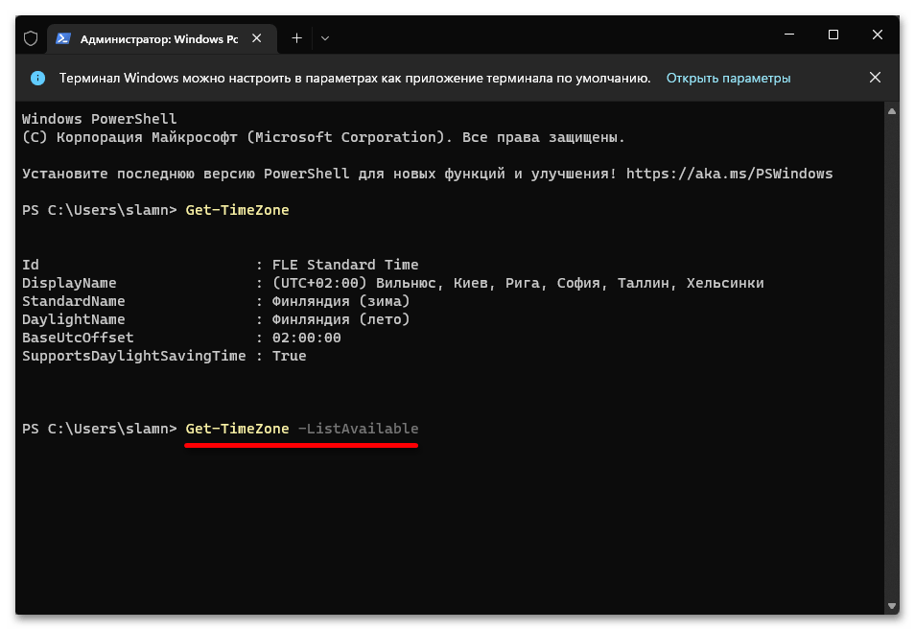Click the SupportsDaylightSavingTime value True
The width and height of the screenshot is (915, 630).
[x=289, y=356]
